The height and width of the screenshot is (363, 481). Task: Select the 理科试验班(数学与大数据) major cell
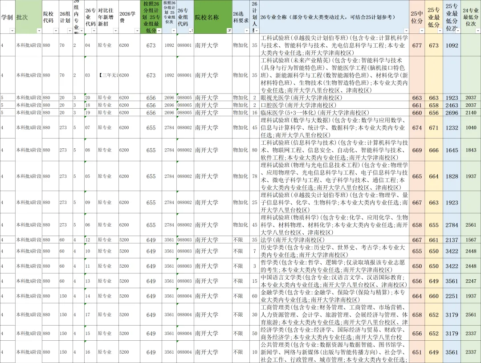click(x=334, y=127)
